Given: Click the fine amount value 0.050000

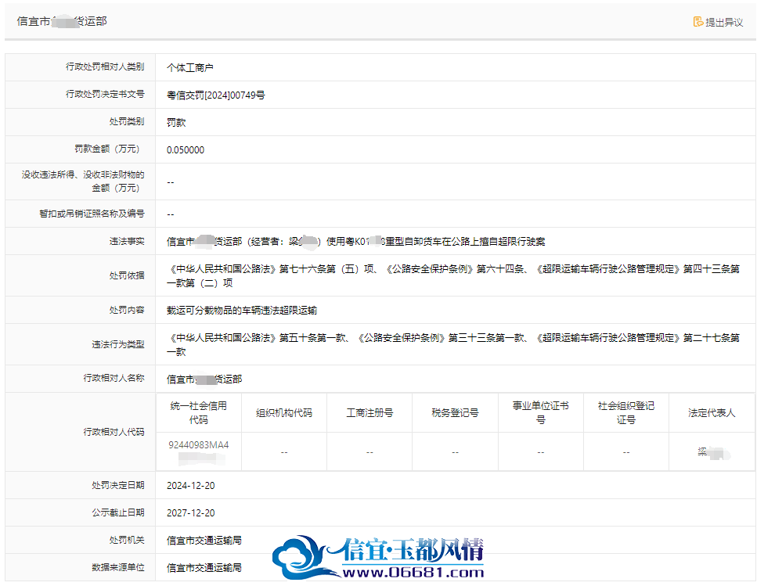Looking at the screenshot, I should point(186,150).
